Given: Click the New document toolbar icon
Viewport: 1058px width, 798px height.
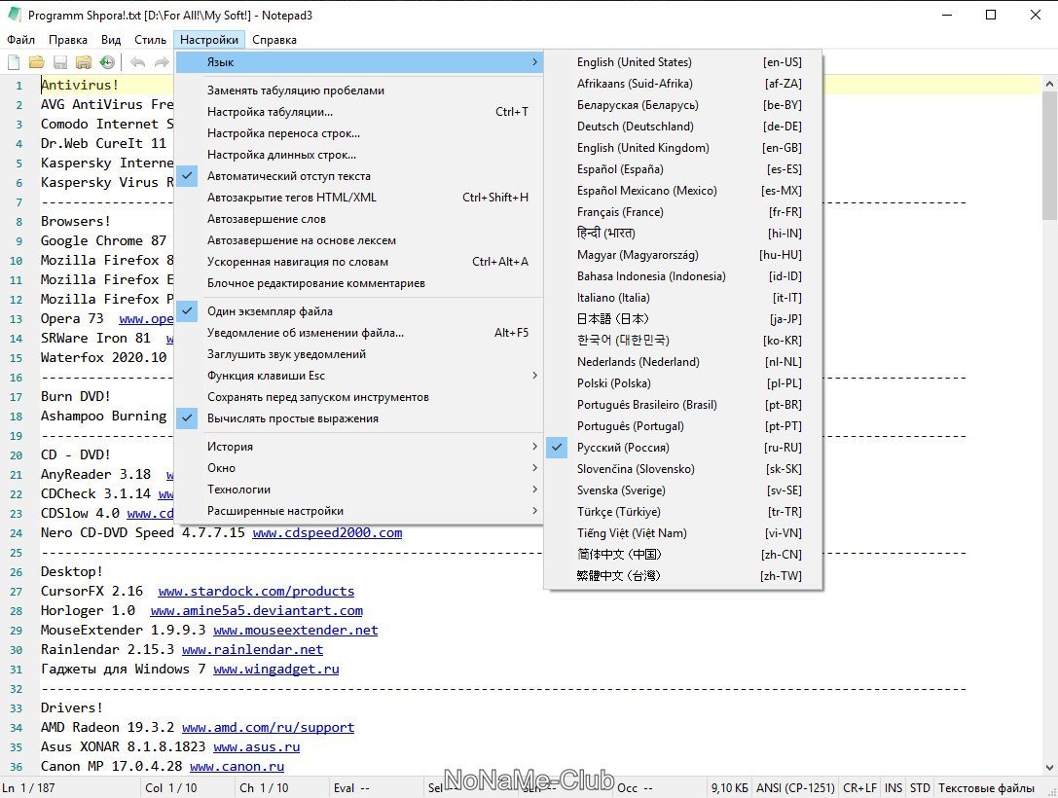Looking at the screenshot, I should pos(14,62).
